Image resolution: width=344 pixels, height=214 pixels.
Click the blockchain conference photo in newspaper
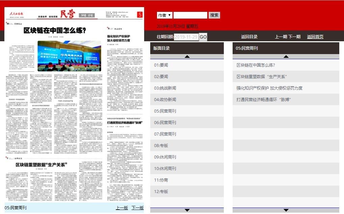coord(69,56)
